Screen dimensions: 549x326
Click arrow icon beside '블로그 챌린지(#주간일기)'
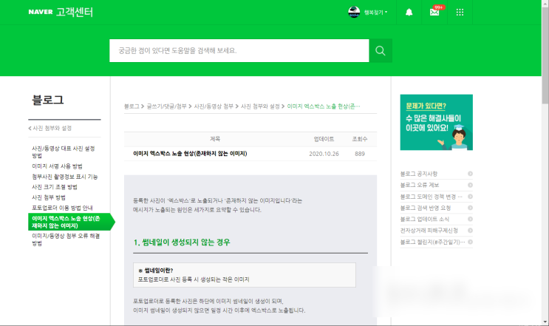click(470, 242)
